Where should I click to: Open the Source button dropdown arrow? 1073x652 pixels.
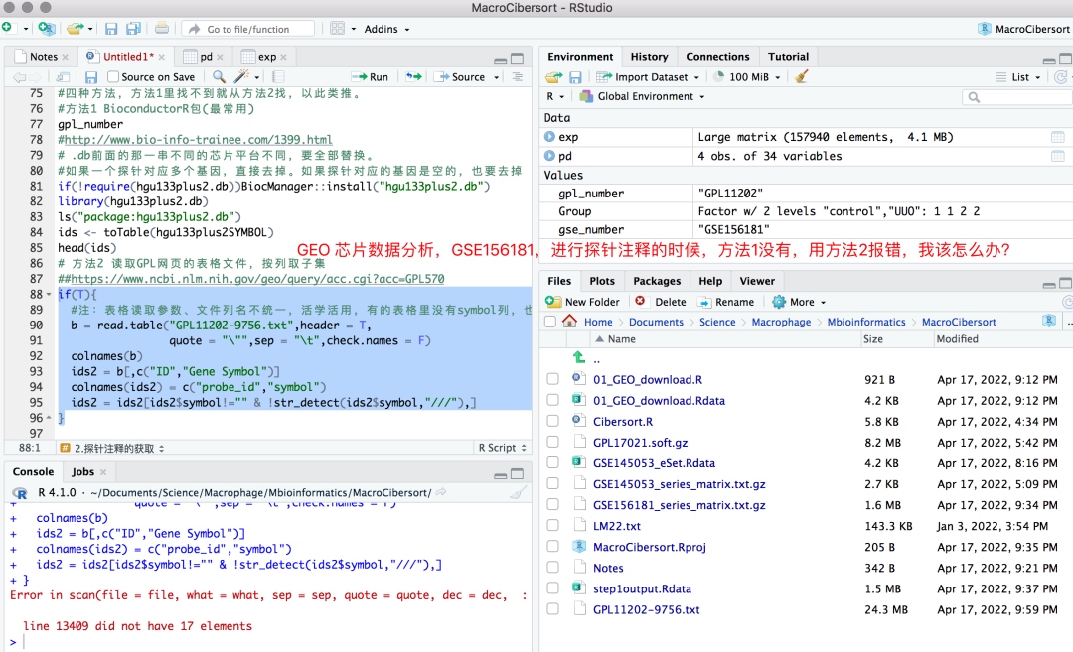click(497, 77)
